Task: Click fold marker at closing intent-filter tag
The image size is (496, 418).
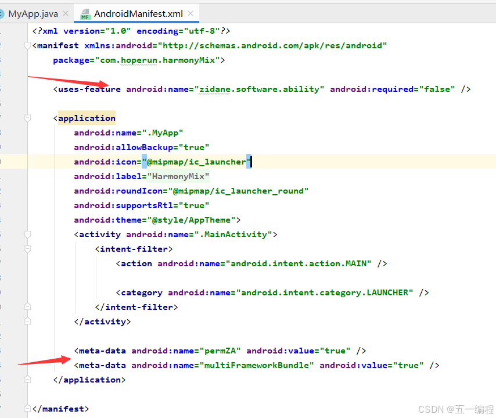Action: point(27,307)
